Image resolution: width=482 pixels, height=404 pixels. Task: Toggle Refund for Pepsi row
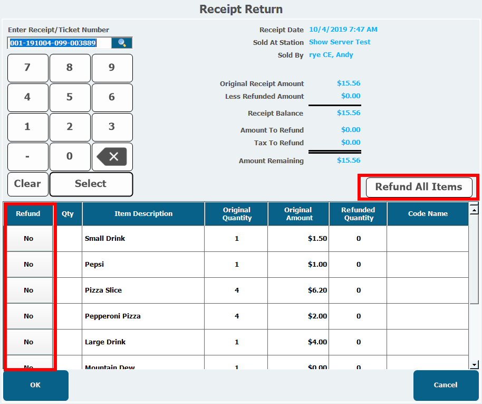click(28, 265)
